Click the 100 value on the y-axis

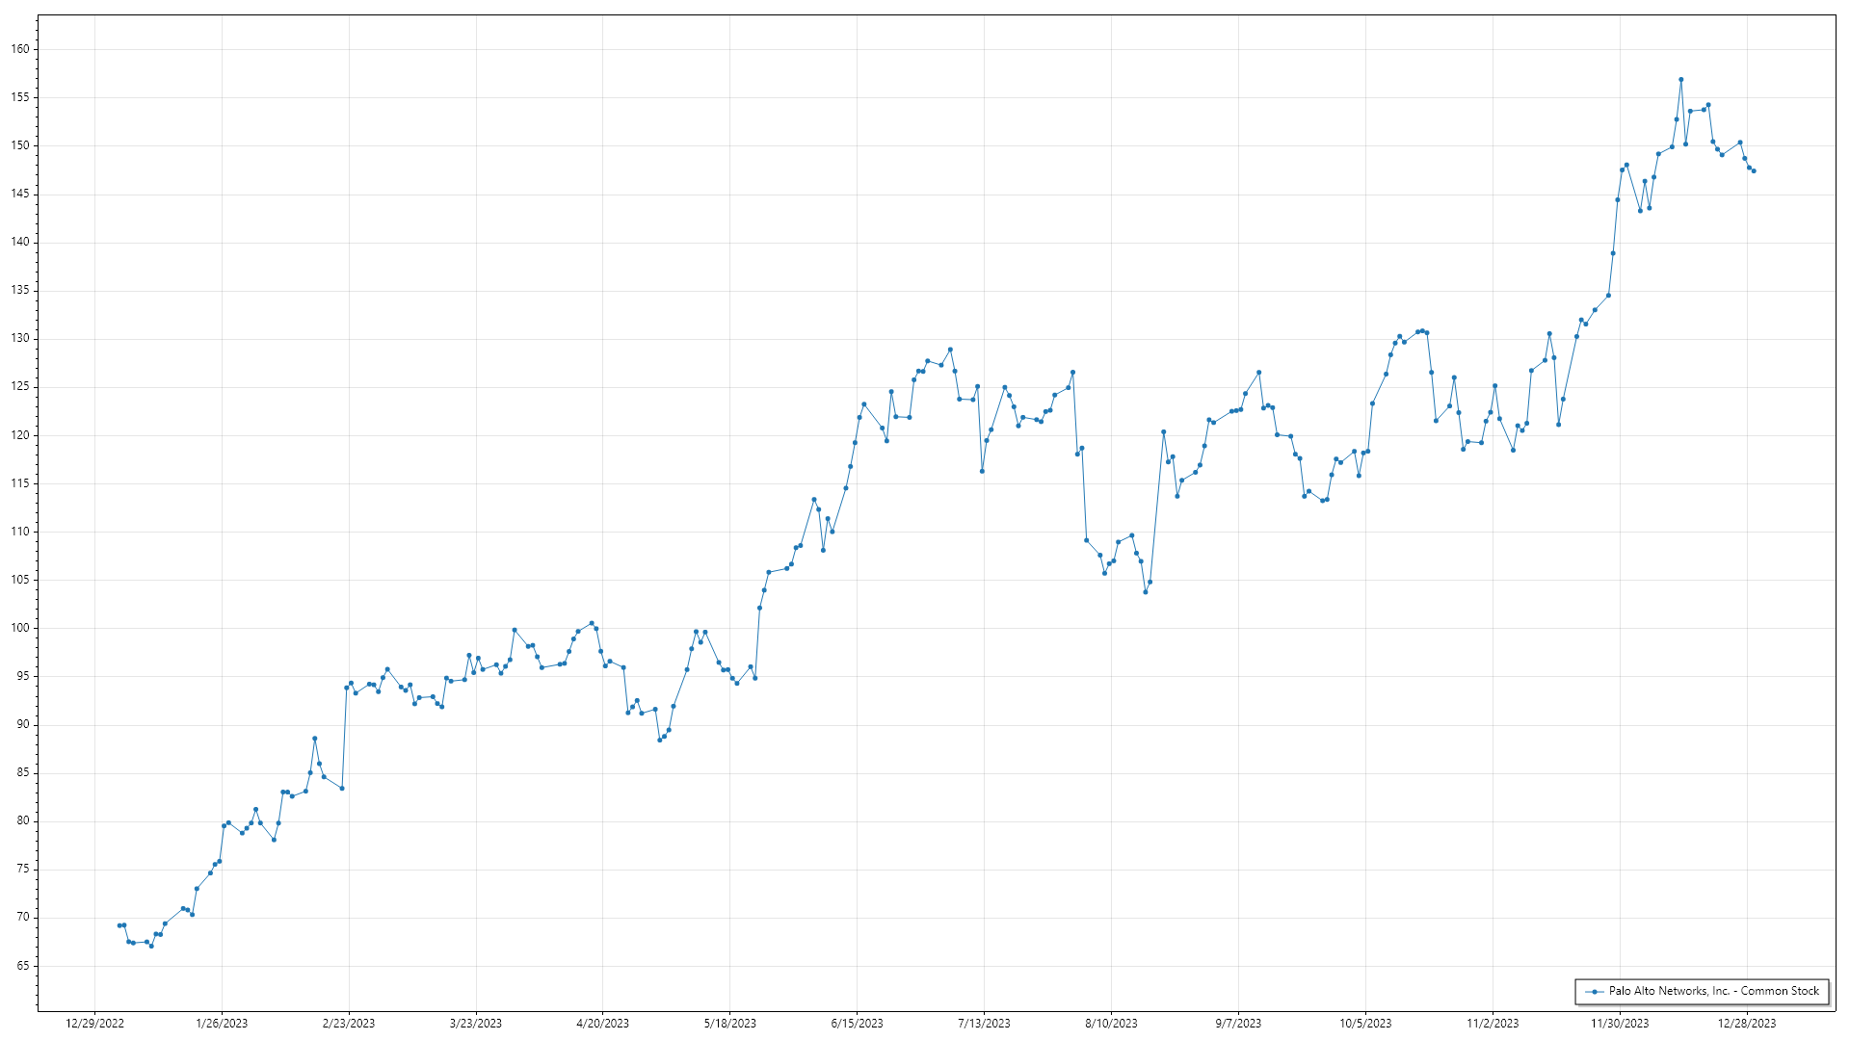tap(22, 628)
